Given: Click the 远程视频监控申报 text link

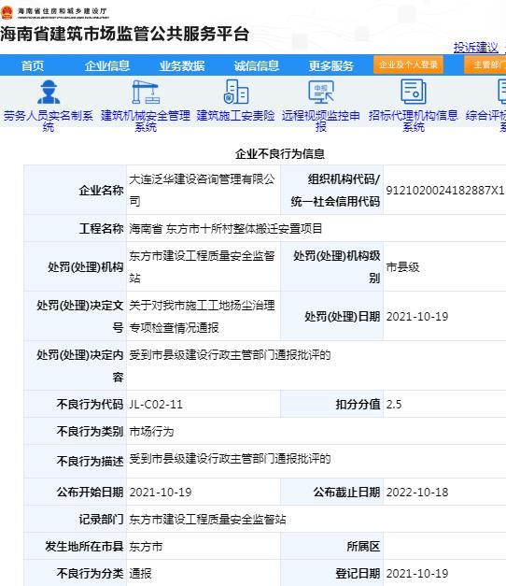Looking at the screenshot, I should (321, 121).
